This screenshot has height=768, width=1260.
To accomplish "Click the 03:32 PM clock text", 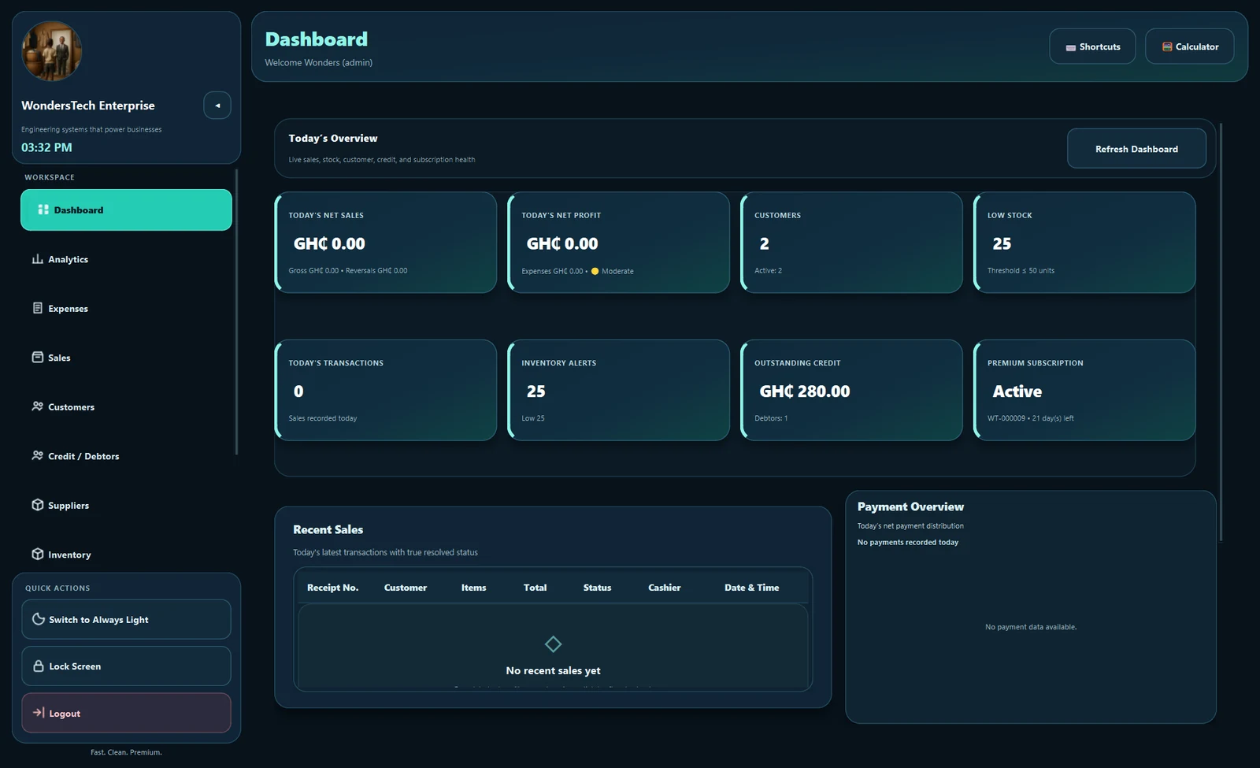I will point(46,147).
